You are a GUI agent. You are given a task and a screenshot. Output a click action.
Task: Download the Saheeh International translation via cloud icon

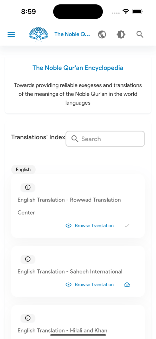click(127, 284)
